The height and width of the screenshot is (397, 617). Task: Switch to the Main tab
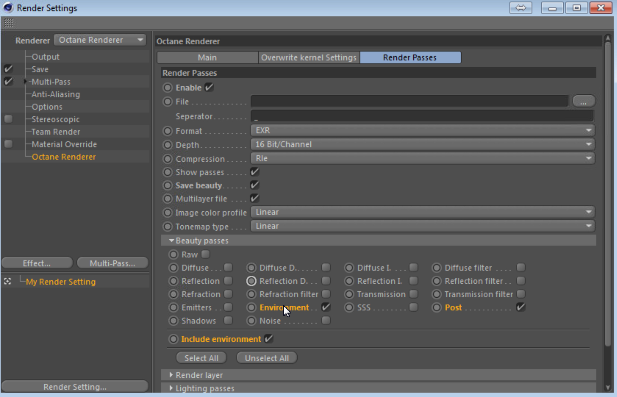(x=207, y=57)
